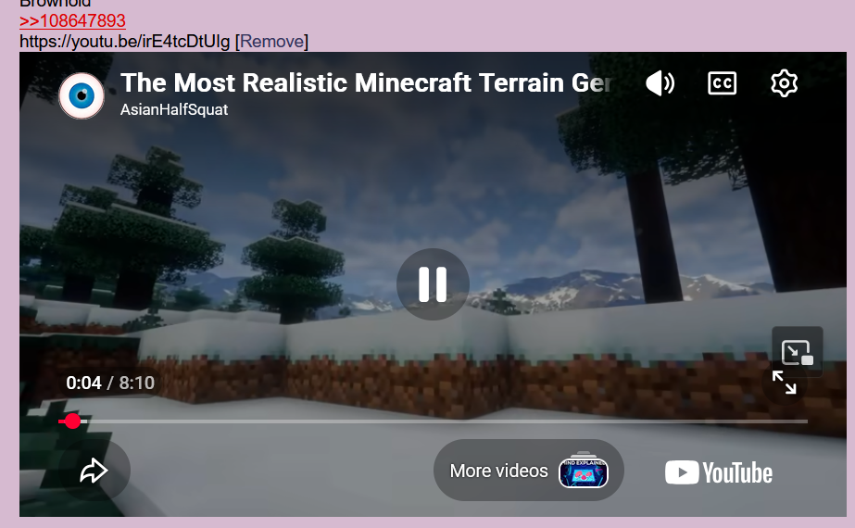Visit the AsianHalfSquat channel name
Viewport: 855px width, 528px height.
tap(174, 109)
